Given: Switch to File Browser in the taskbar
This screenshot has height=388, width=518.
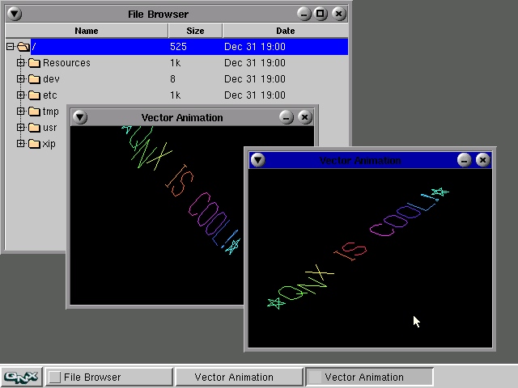Looking at the screenshot, I should (x=109, y=377).
